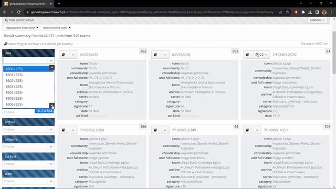Select year 1604 (225) in date list
This screenshot has width=336, height=189.
click(x=26, y=92)
